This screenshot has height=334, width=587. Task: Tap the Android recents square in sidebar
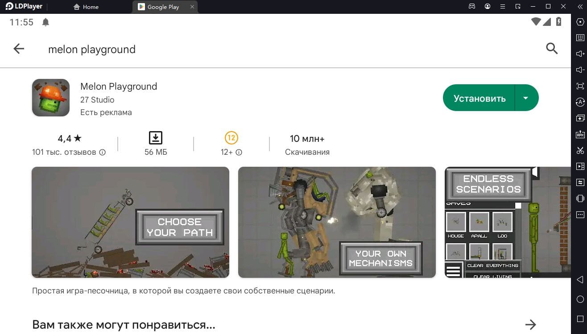click(580, 319)
